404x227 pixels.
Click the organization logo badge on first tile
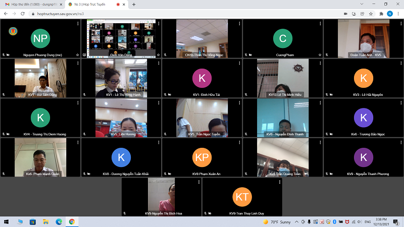pos(13,31)
